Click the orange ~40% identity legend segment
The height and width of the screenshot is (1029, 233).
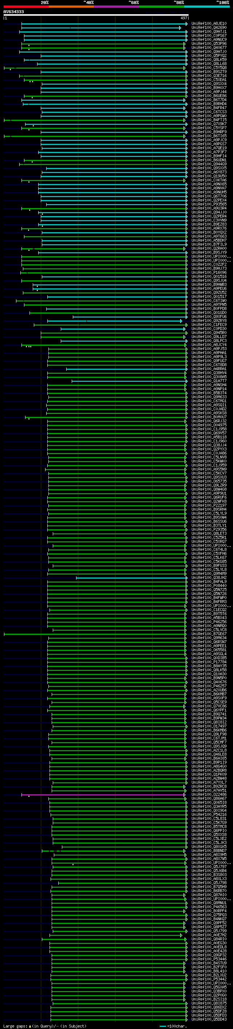tap(71, 7)
